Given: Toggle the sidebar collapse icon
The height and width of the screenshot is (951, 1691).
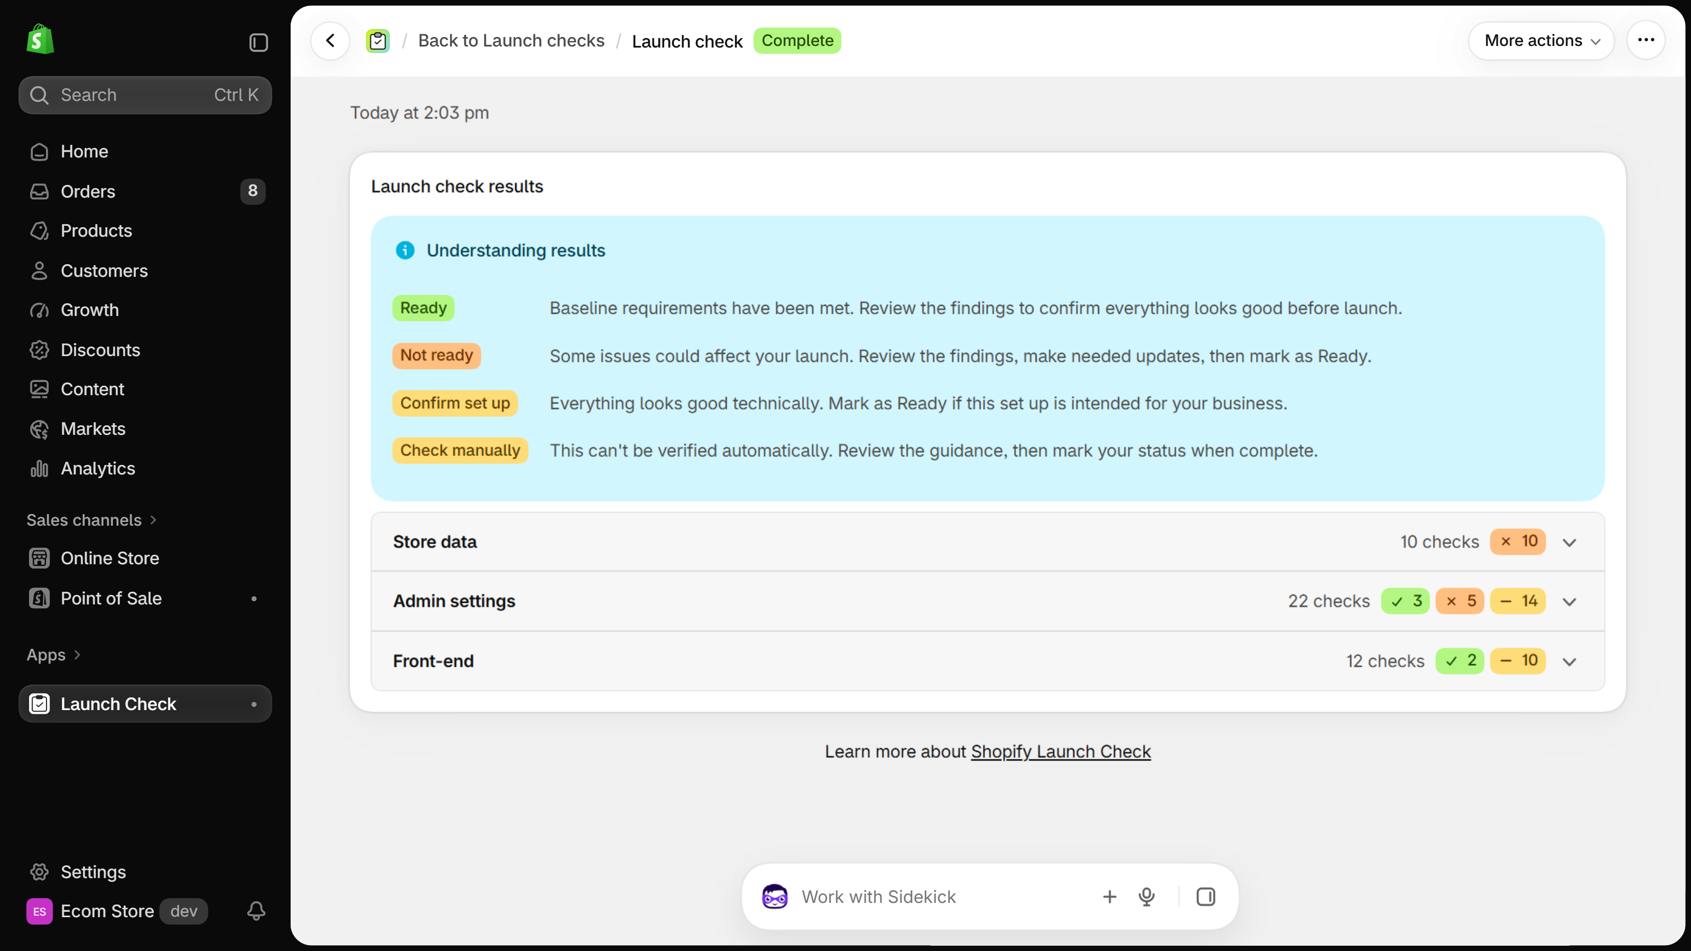Looking at the screenshot, I should click(x=258, y=43).
